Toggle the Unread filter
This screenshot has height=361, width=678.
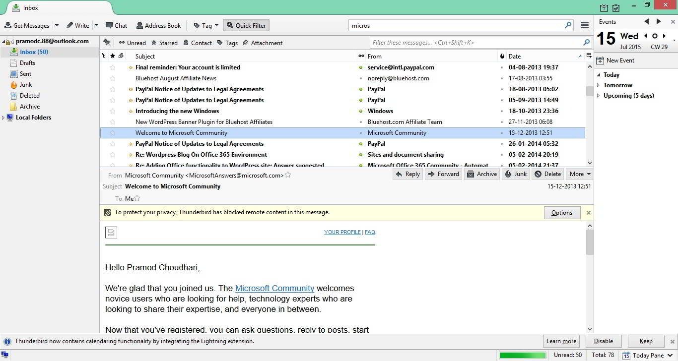click(x=132, y=43)
